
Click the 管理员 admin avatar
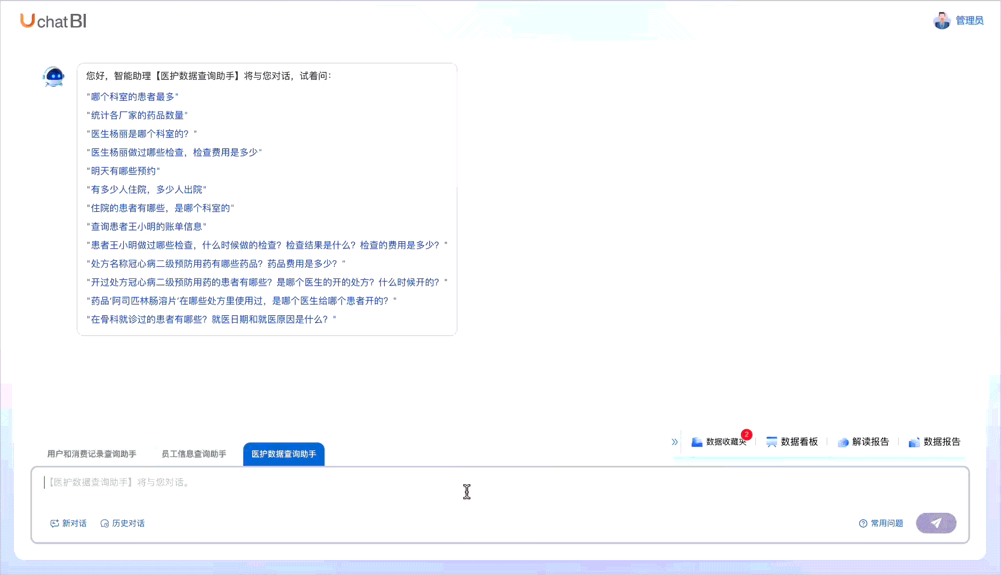click(x=941, y=20)
